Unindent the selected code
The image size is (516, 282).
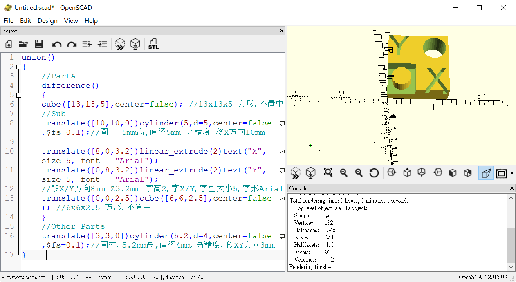(x=87, y=44)
